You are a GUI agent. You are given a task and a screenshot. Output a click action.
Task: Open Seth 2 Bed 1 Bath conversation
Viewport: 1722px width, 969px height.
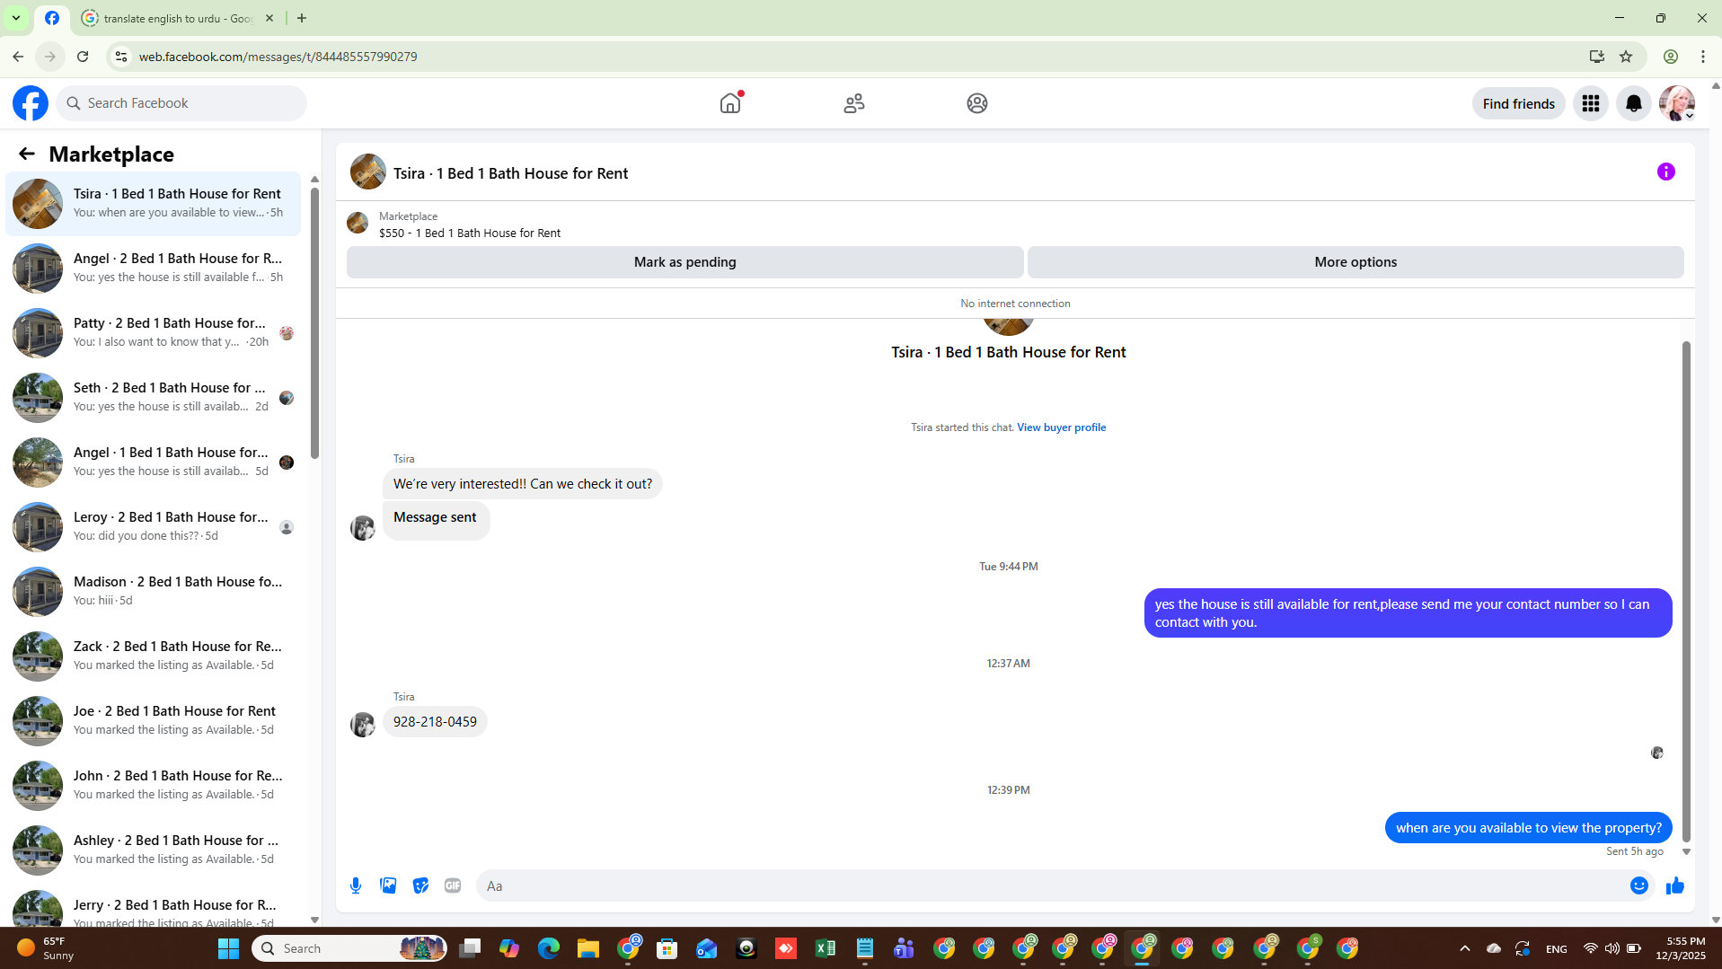coord(154,397)
